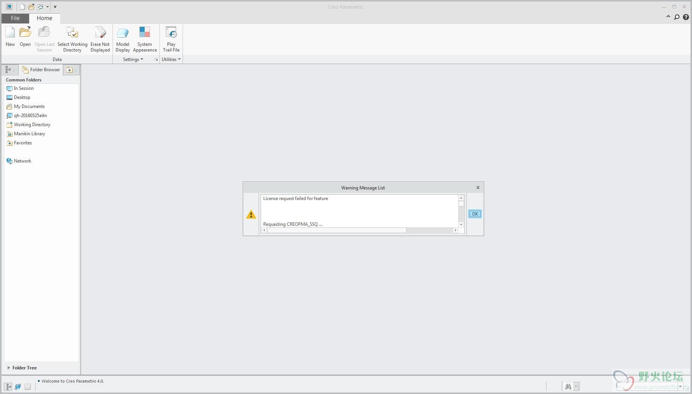Open the selection filter dropdown at bottom right
This screenshot has width=692, height=394.
click(x=681, y=386)
